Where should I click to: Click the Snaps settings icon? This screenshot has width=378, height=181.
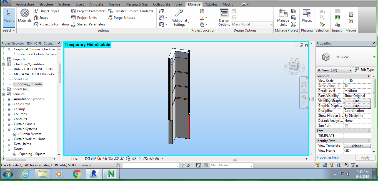[36, 18]
